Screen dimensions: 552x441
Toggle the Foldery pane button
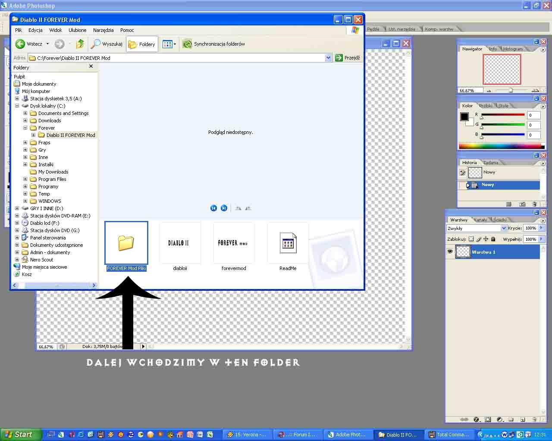(142, 44)
